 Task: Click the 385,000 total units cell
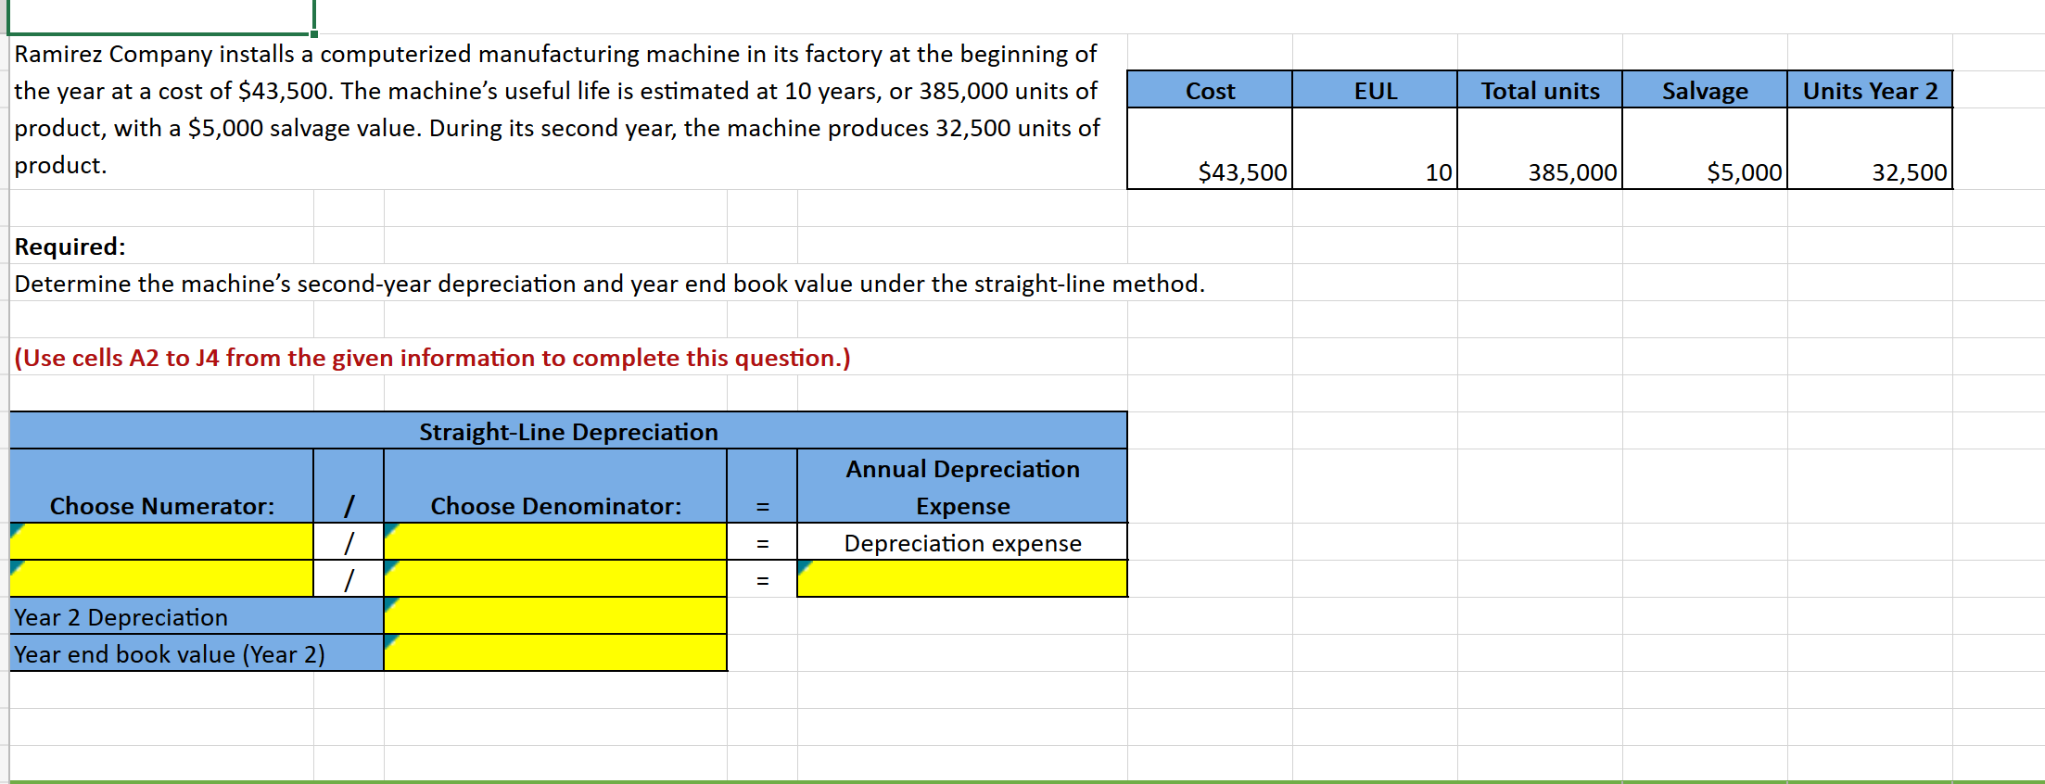point(1540,148)
